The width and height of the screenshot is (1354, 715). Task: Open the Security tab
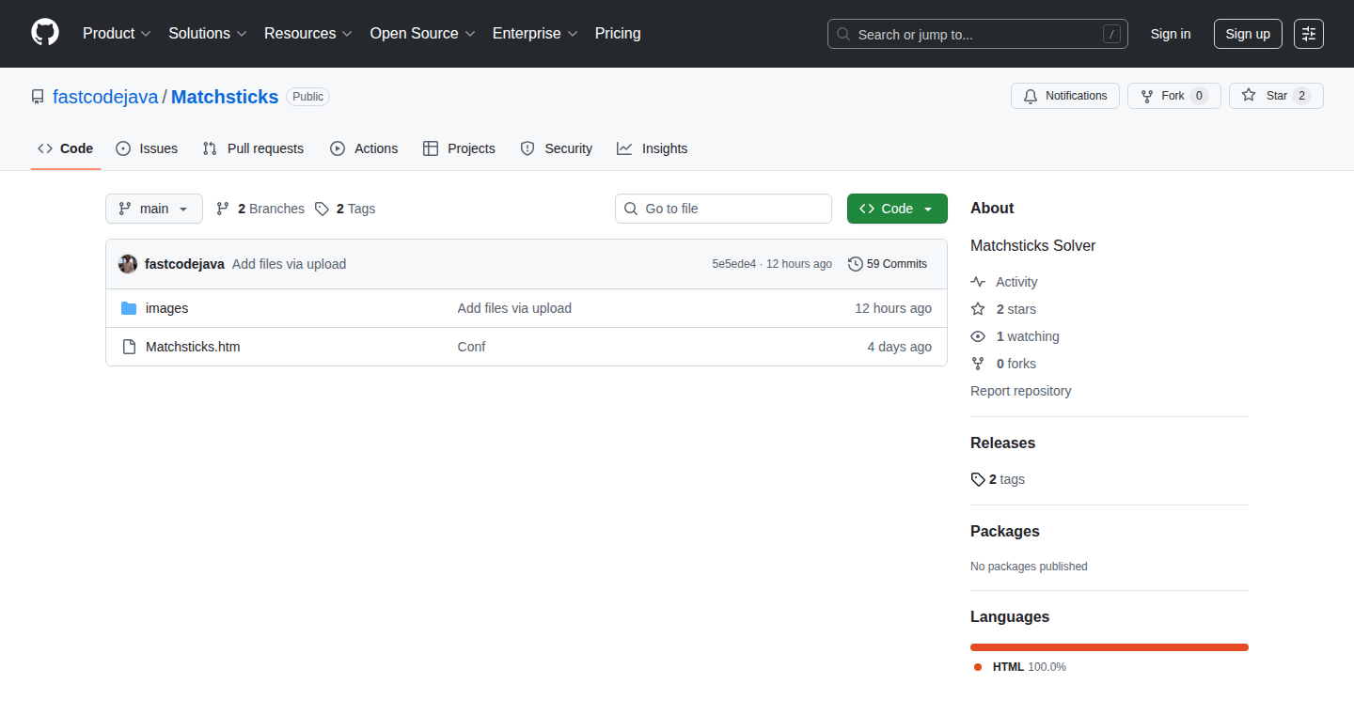(x=557, y=148)
